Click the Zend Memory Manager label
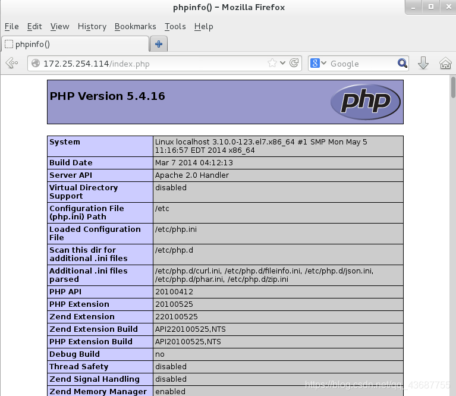Image resolution: width=456 pixels, height=396 pixels. click(x=98, y=392)
